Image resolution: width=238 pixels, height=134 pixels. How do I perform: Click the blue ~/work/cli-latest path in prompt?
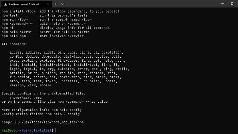(x=34, y=130)
